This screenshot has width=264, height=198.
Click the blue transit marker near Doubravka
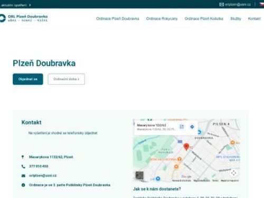[x=199, y=132]
